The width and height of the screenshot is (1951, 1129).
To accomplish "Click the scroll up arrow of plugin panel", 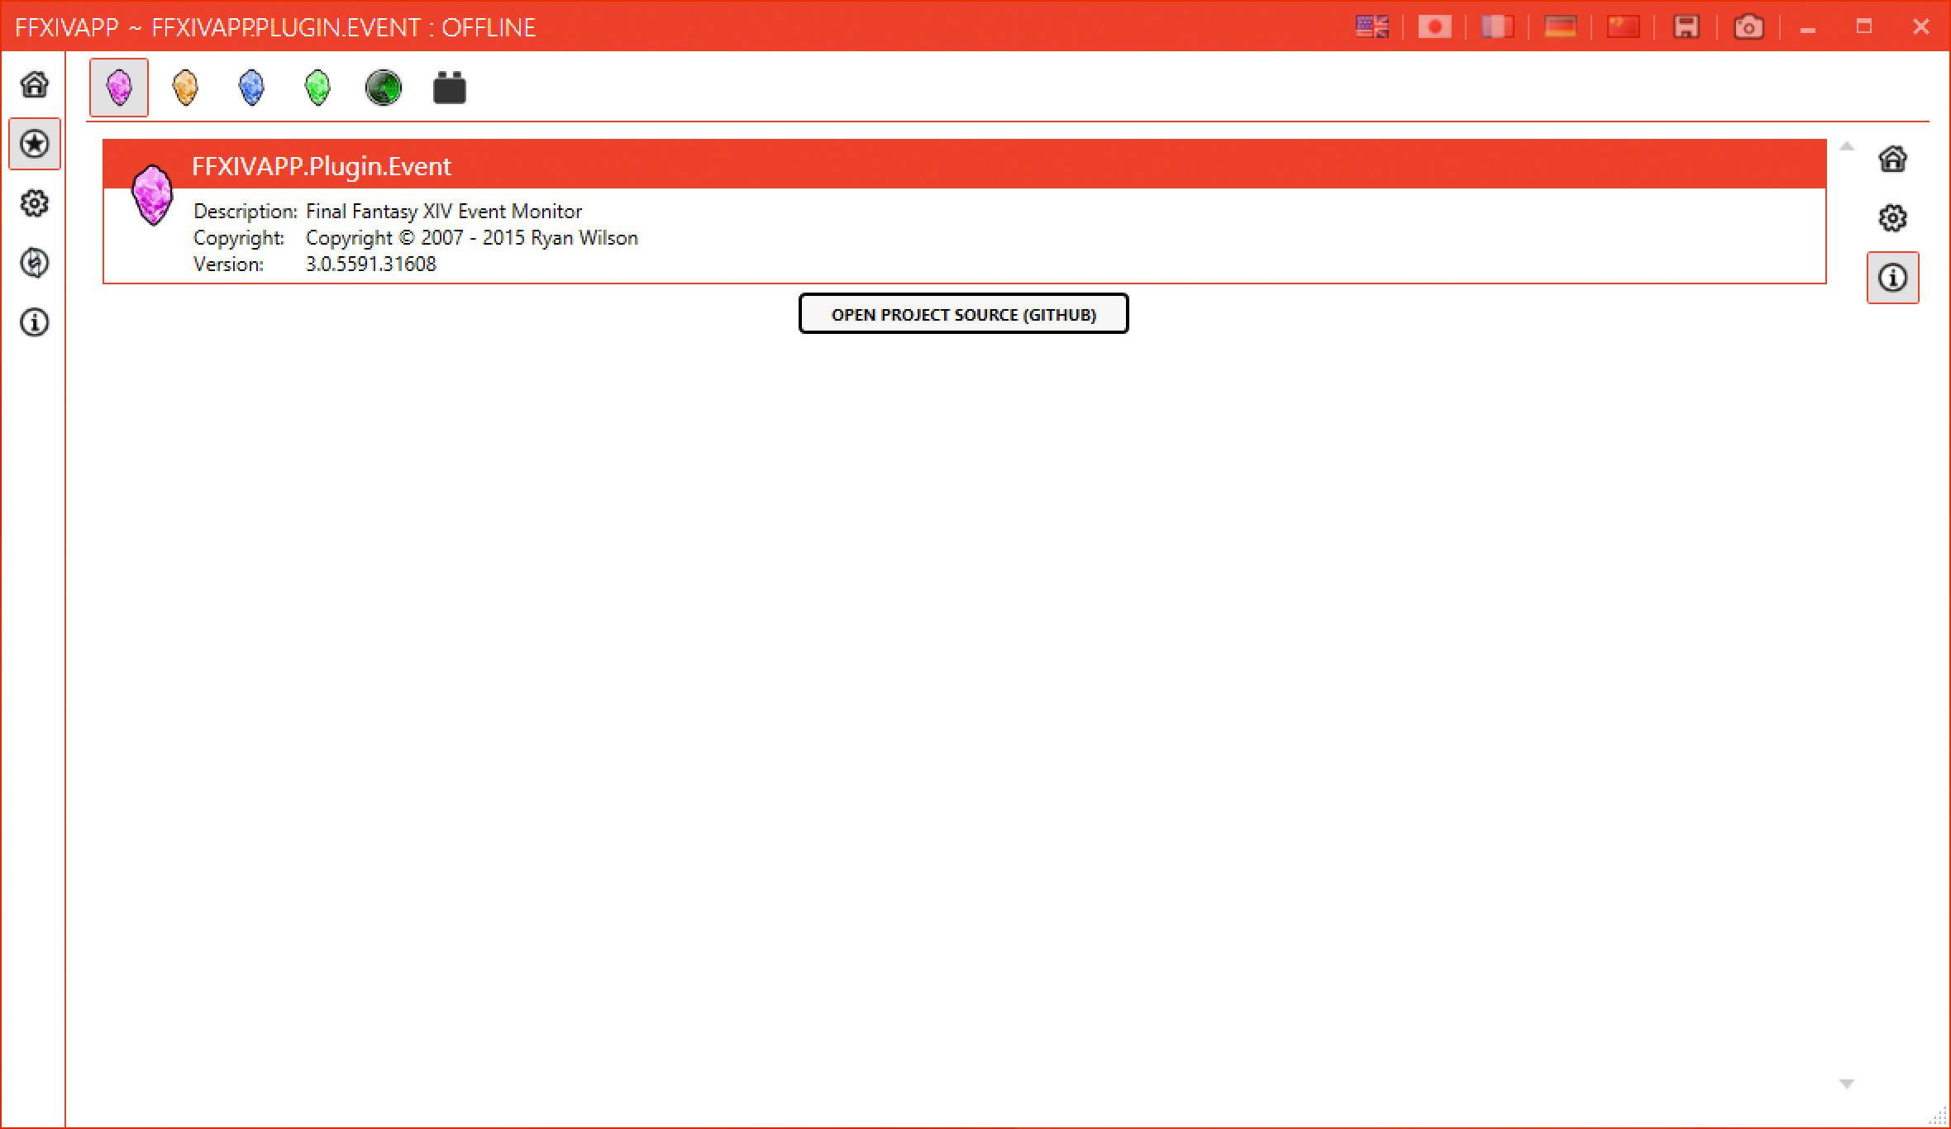I will click(x=1847, y=147).
